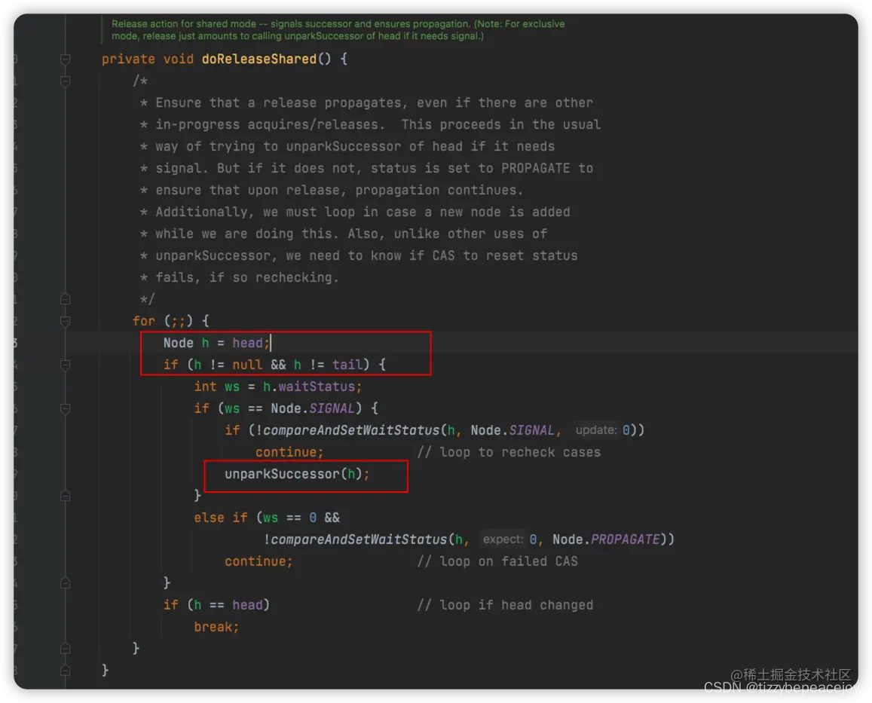Collapse the for (;;) loop fold marker
872x703 pixels.
point(65,321)
